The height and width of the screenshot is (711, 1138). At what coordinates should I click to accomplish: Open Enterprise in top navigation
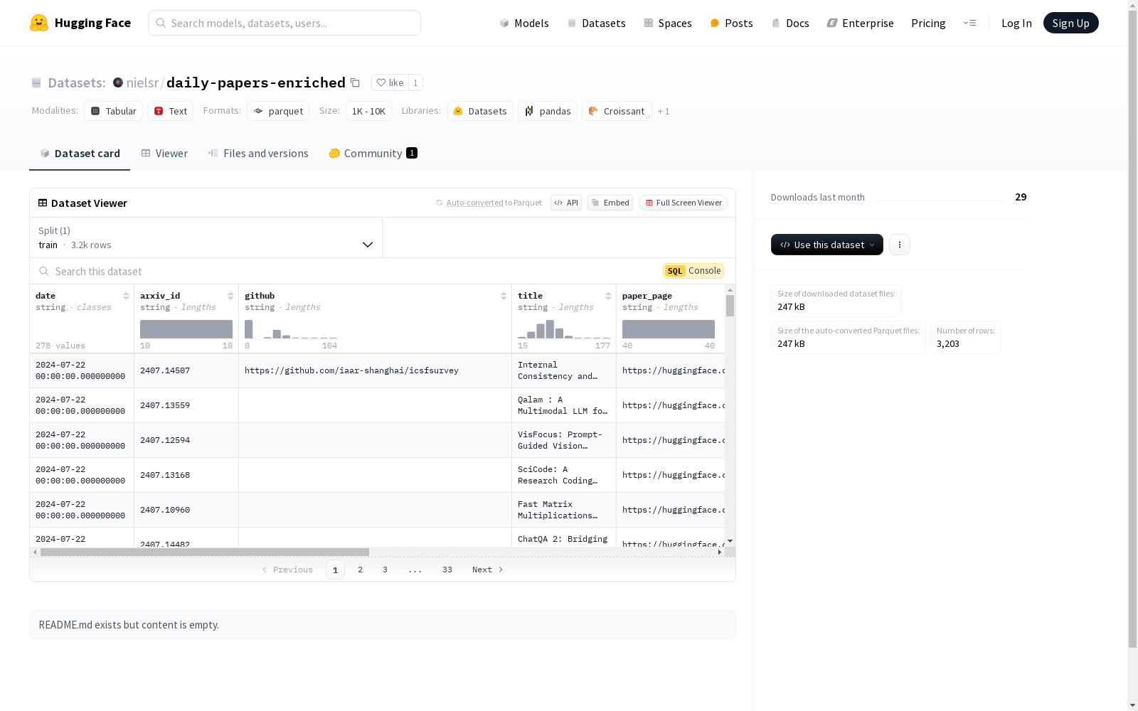[x=860, y=23]
